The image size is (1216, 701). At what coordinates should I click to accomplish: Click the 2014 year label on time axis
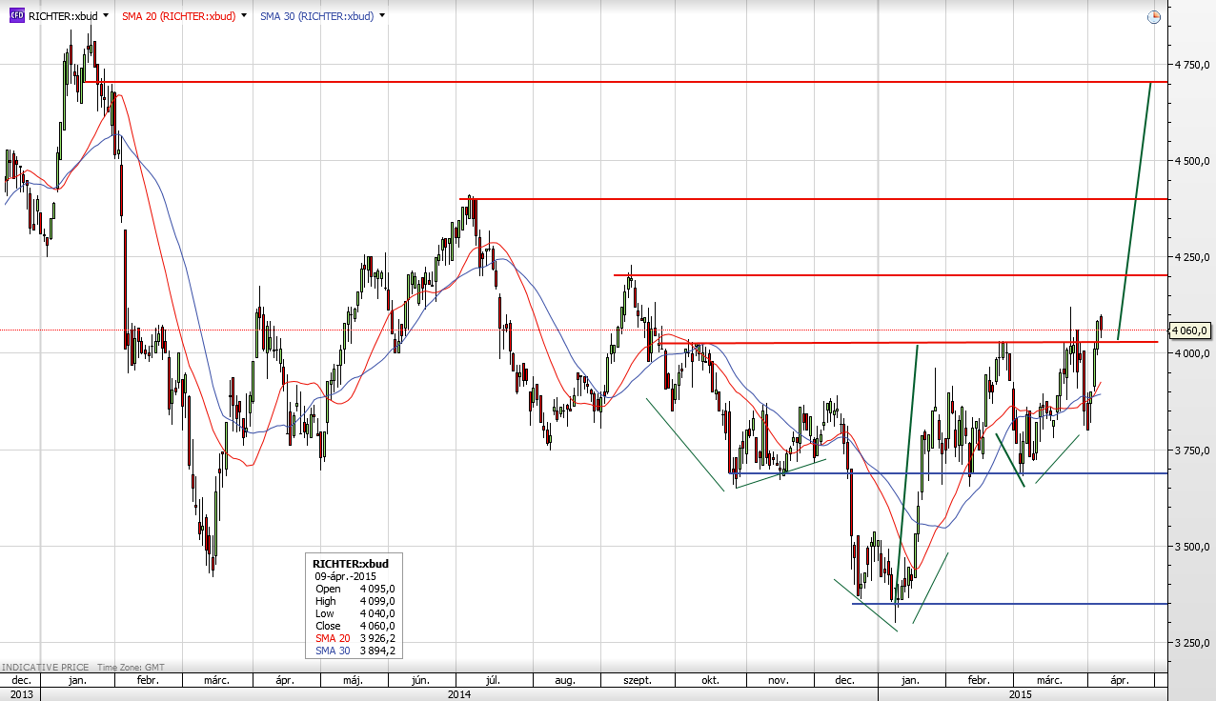pos(459,694)
